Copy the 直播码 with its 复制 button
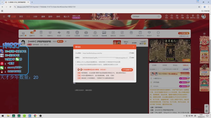Image resolution: width=211 pixels, height=118 pixels. pyautogui.click(x=132, y=58)
